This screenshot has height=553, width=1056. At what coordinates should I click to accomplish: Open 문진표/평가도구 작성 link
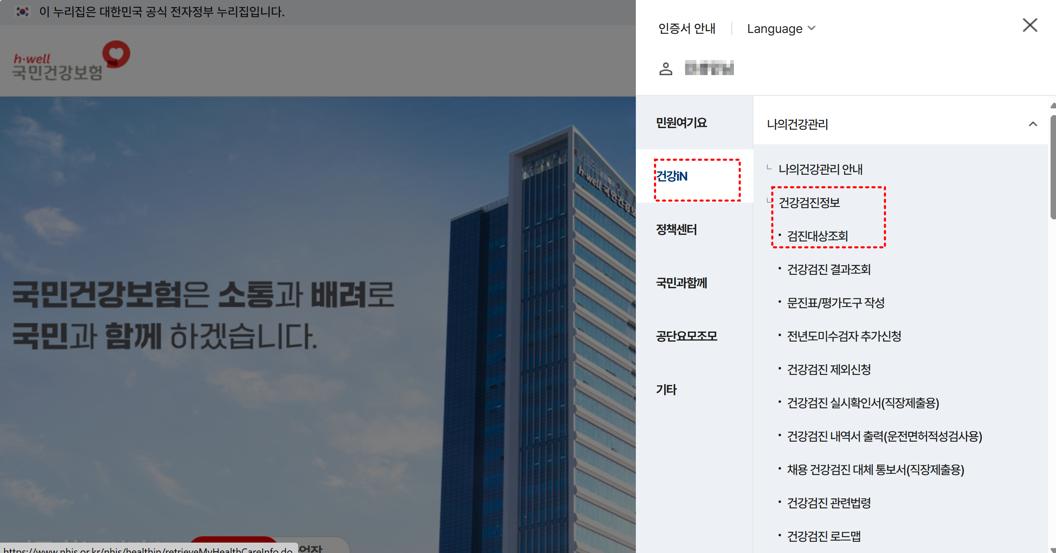(835, 303)
